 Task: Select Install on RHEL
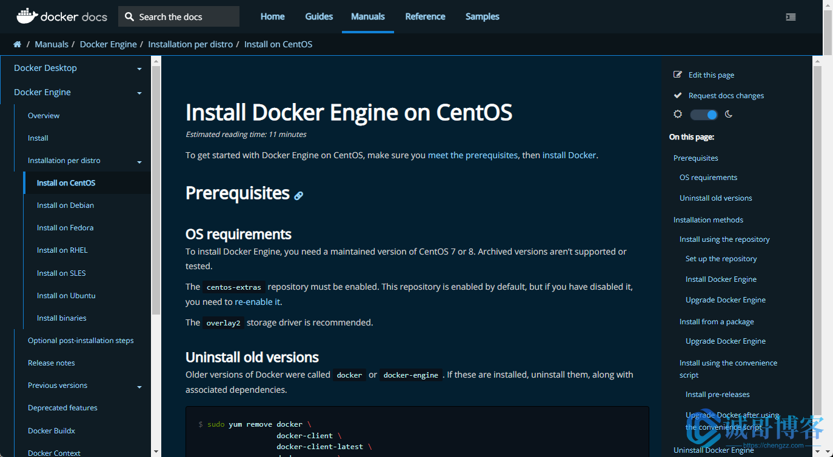point(62,250)
